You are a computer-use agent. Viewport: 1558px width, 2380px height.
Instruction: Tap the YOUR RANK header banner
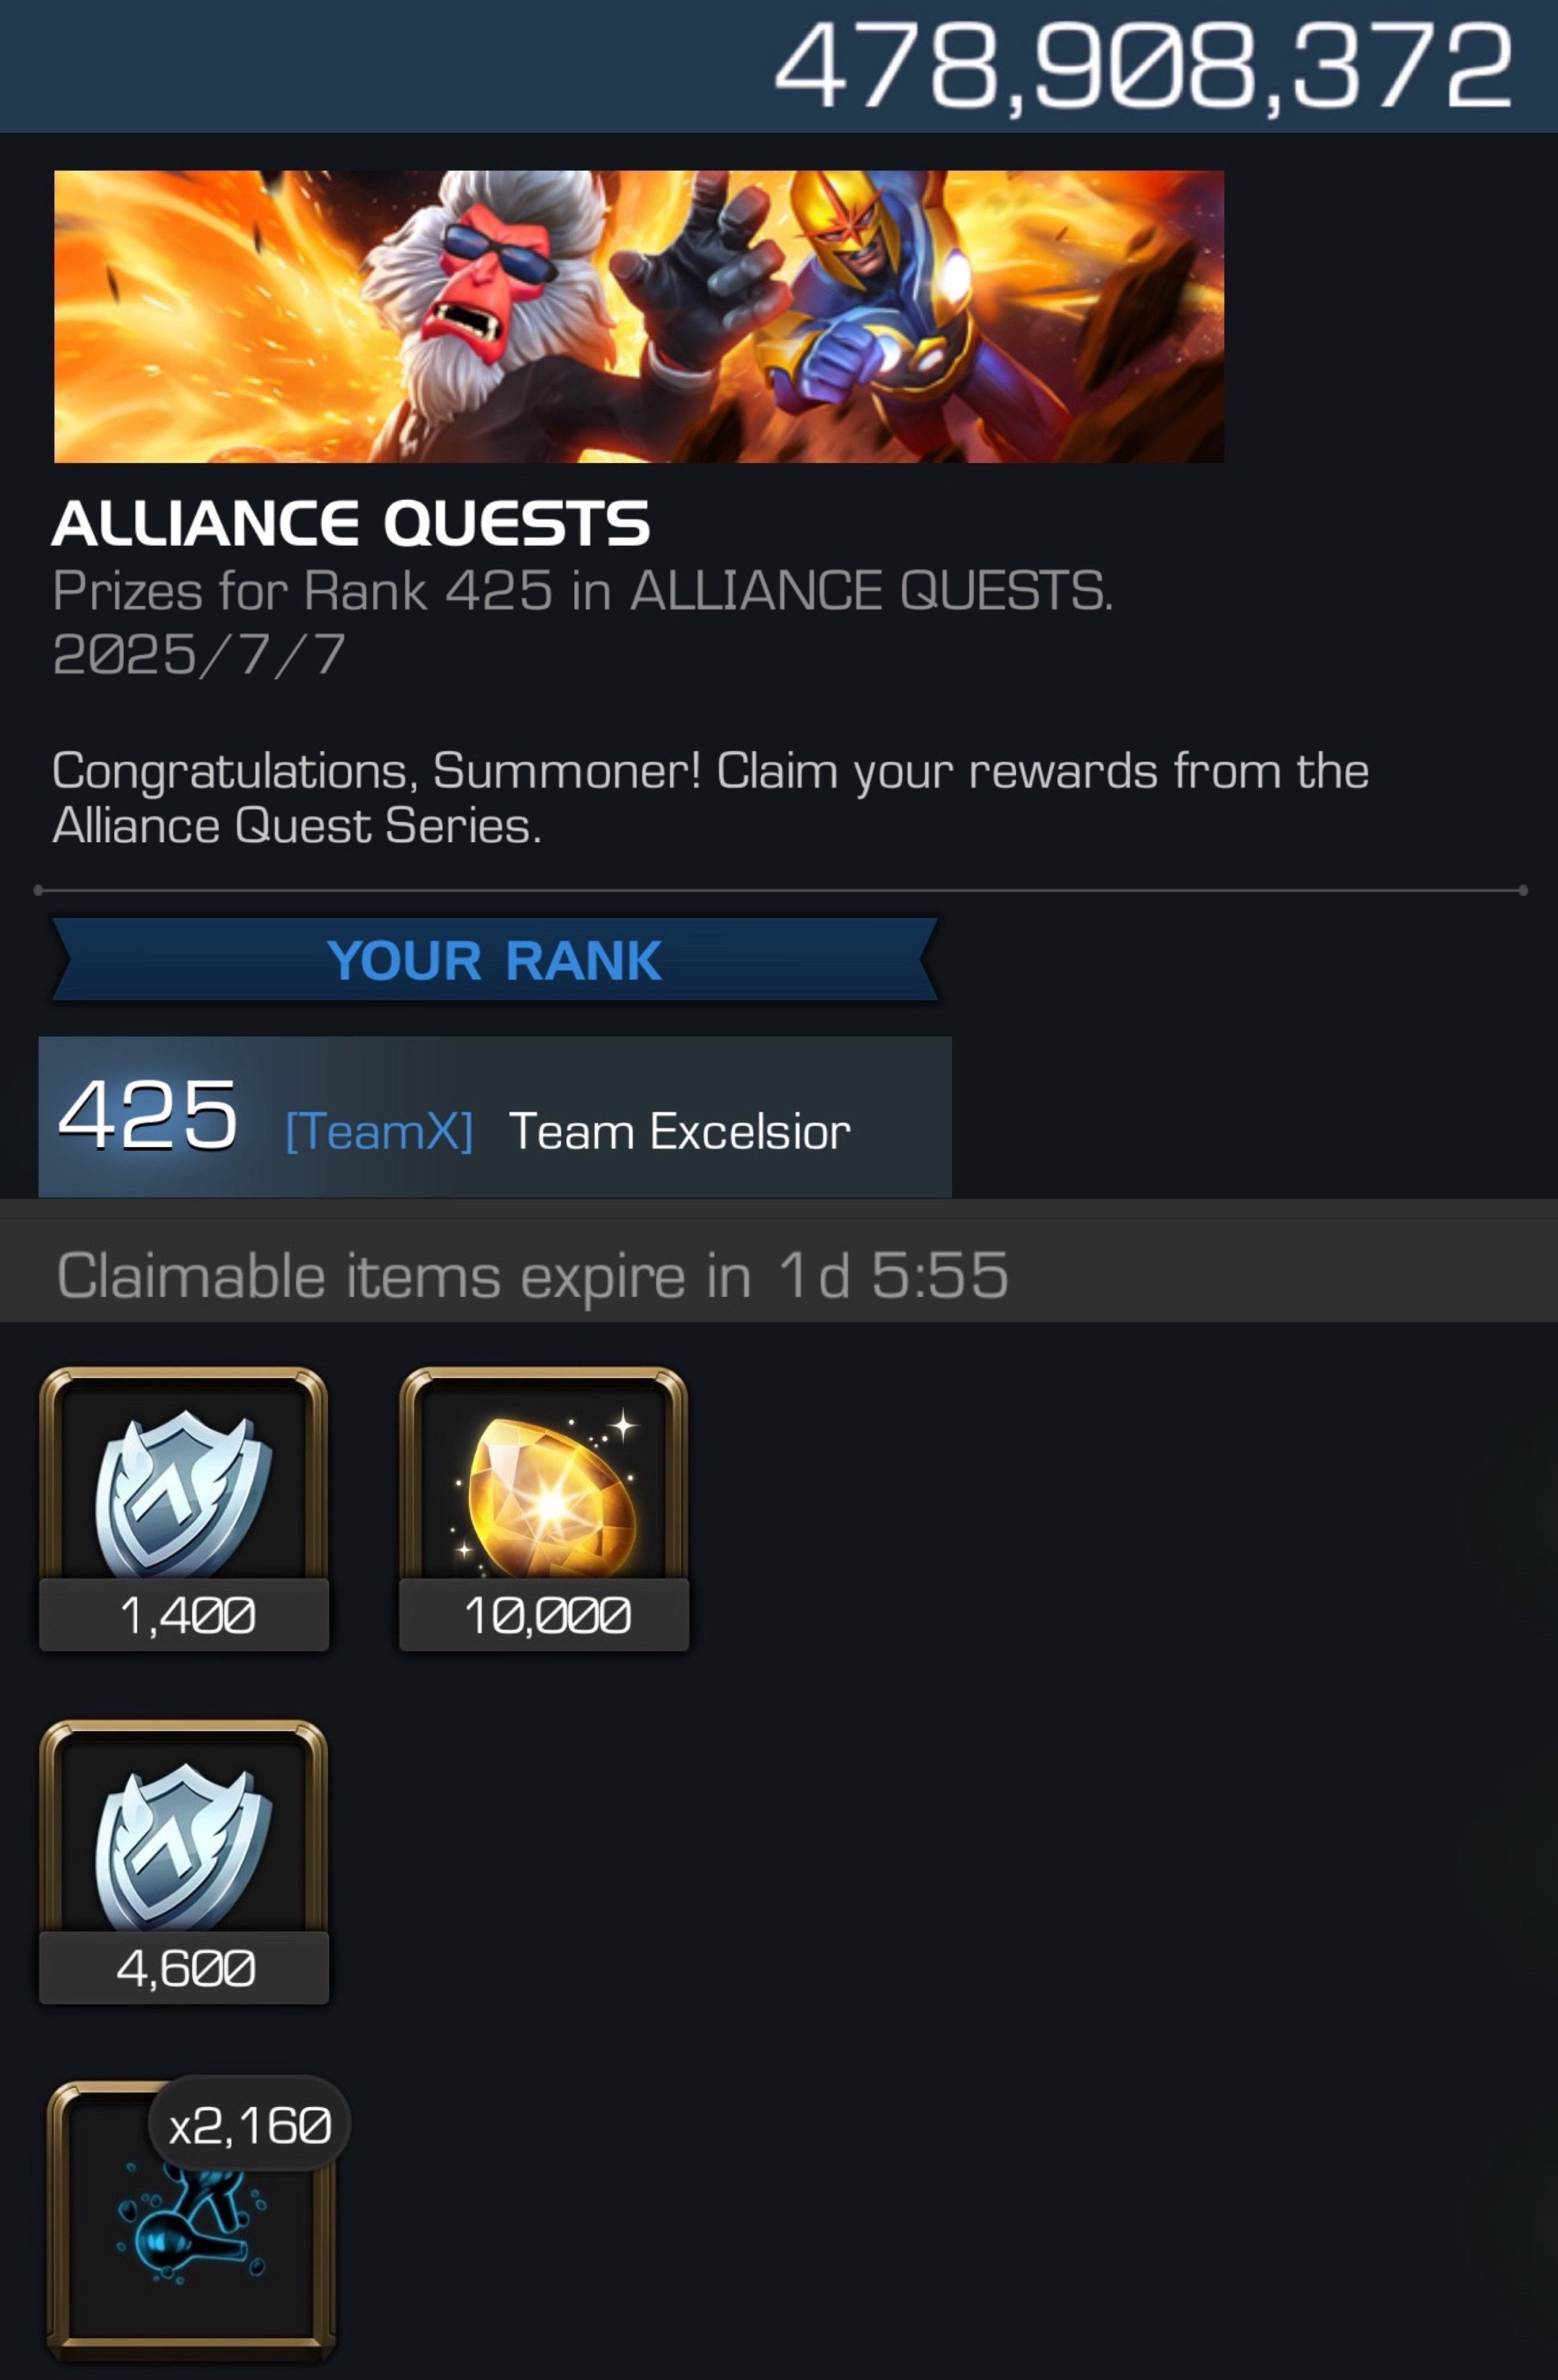click(x=495, y=960)
